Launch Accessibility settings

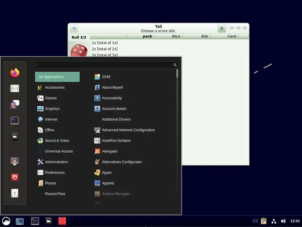coord(108,98)
